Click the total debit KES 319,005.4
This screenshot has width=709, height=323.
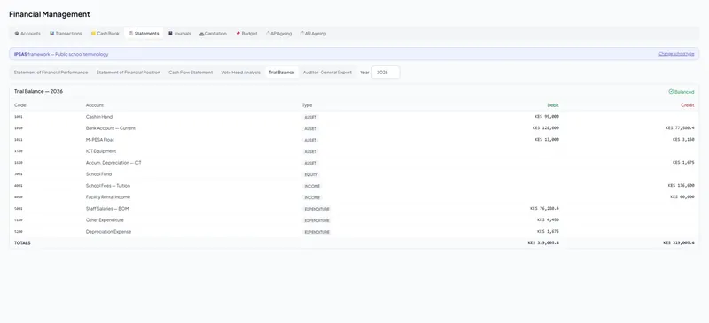(x=543, y=243)
